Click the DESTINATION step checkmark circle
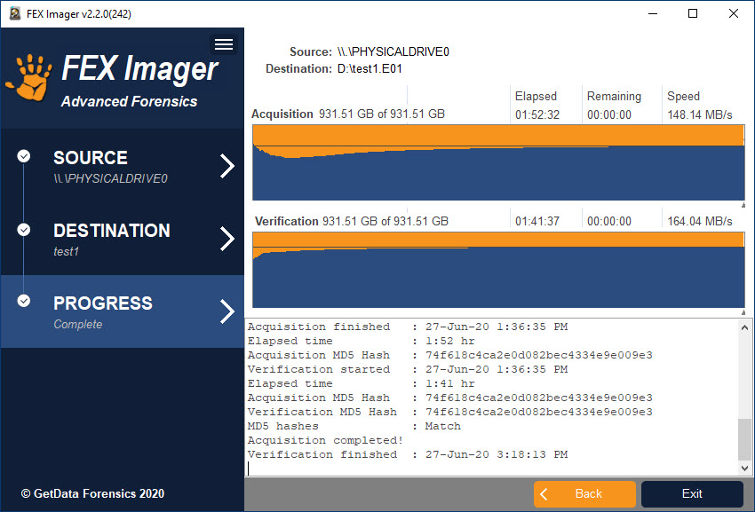Screen dimensions: 755x512 click(x=24, y=229)
